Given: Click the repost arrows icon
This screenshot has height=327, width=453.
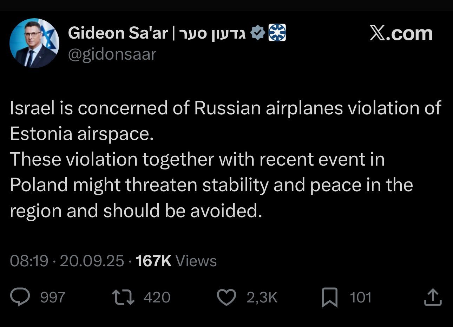Looking at the screenshot, I should [x=123, y=297].
